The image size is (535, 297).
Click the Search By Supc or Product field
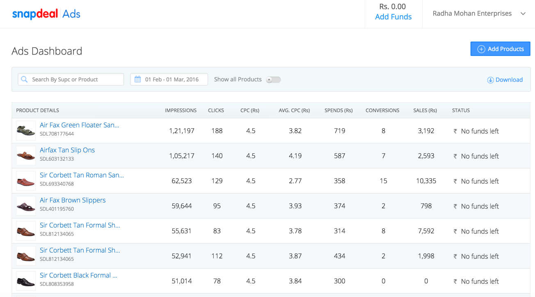click(71, 79)
